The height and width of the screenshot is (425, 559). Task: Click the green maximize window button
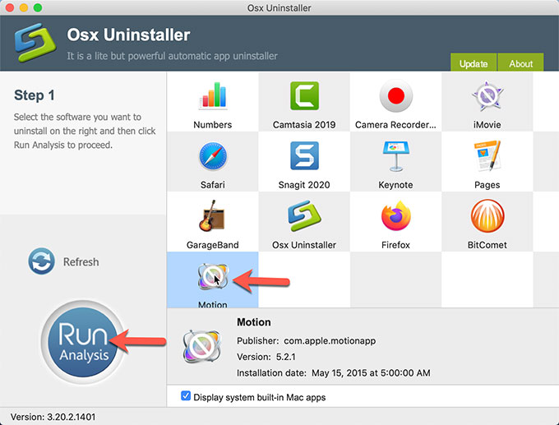[x=38, y=7]
